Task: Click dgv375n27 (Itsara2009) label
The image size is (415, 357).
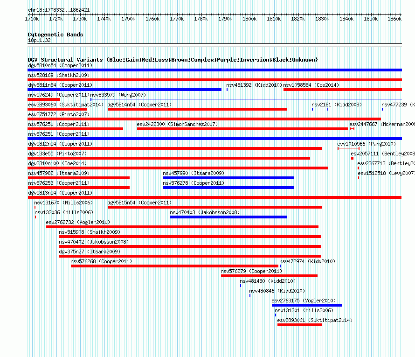Action: click(90, 252)
